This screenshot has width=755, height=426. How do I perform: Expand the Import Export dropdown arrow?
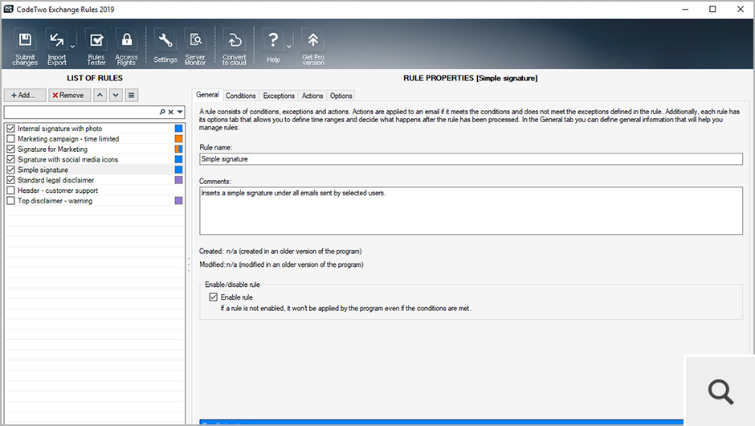73,47
